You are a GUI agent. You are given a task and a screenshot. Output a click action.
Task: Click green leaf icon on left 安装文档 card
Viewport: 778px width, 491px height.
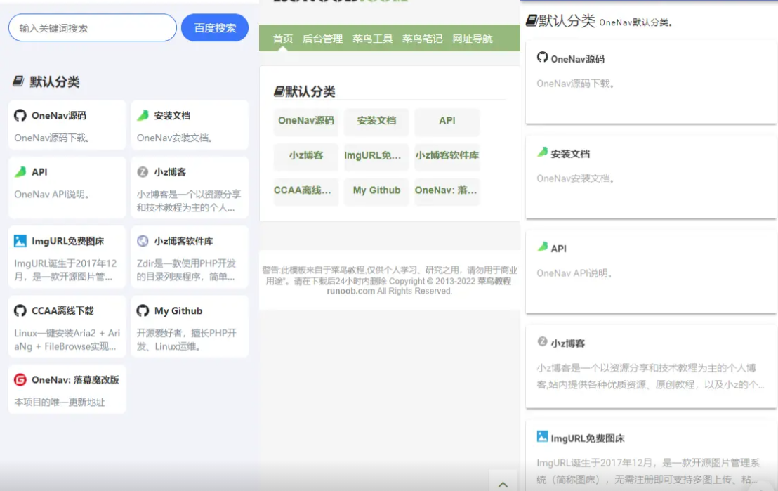pos(143,115)
